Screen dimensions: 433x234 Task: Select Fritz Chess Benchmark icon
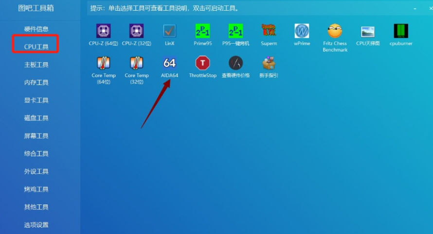coord(335,31)
